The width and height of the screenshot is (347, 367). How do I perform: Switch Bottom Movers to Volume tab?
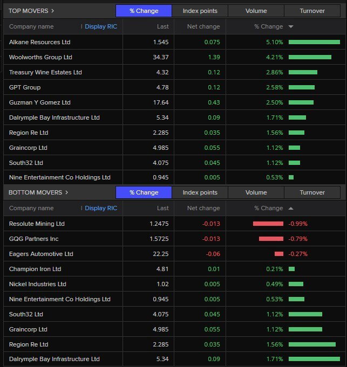[x=256, y=192]
